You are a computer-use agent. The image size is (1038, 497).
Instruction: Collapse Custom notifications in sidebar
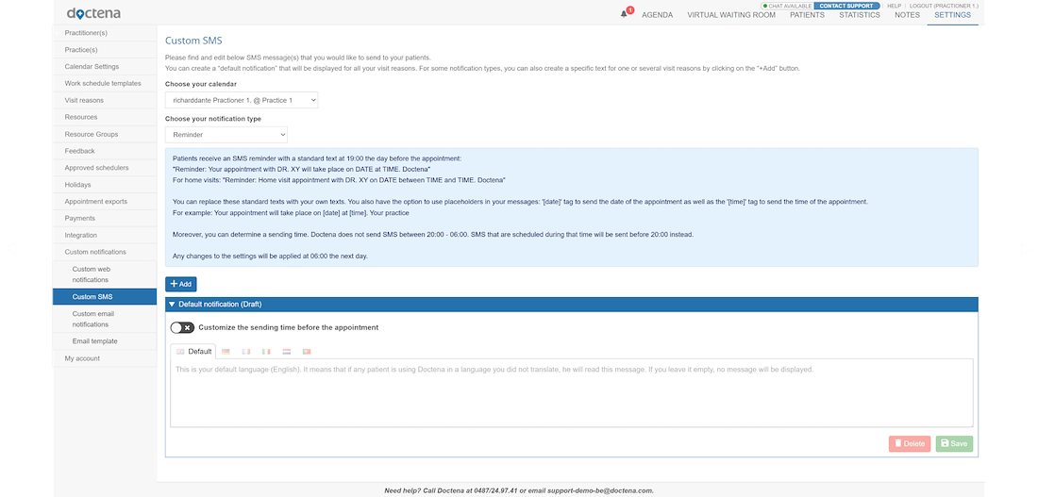click(105, 252)
